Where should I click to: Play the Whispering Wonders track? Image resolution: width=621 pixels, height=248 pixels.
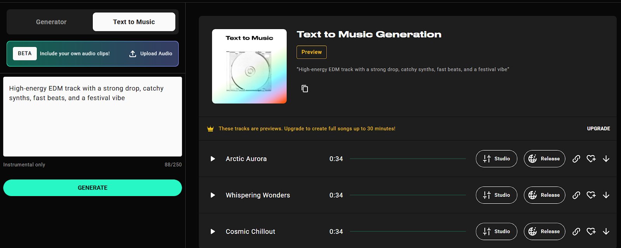click(213, 195)
